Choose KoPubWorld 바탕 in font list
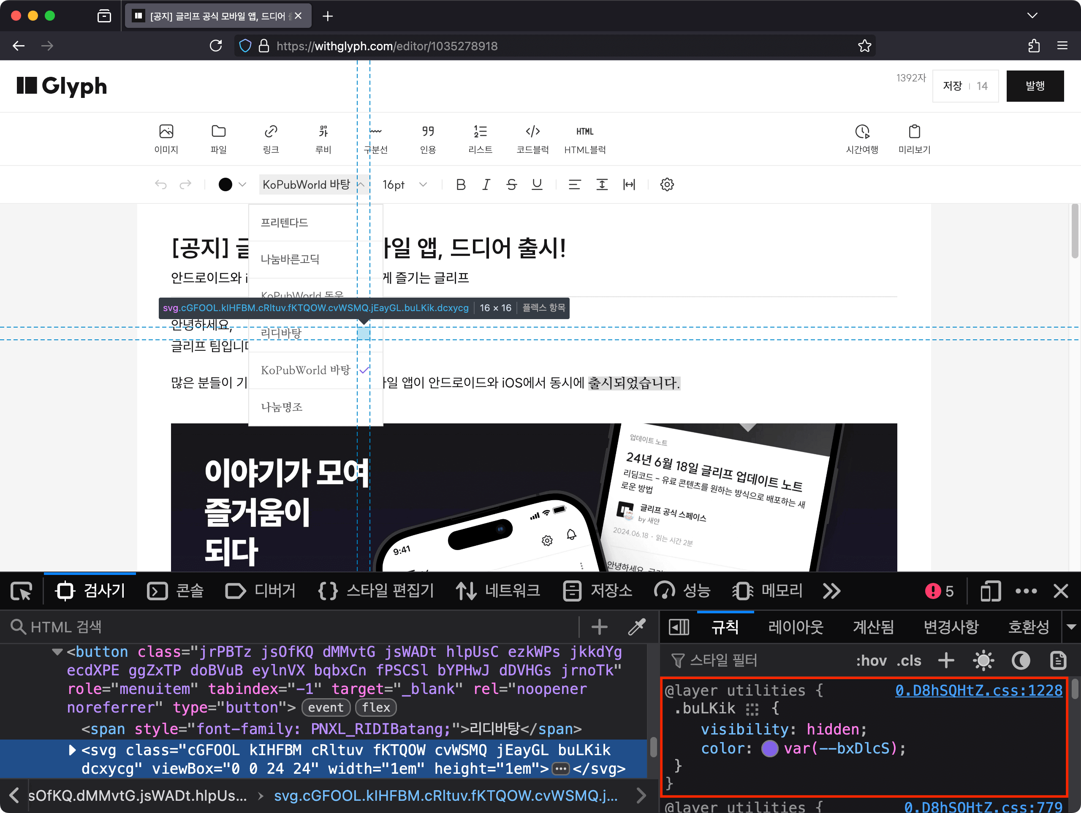Screen dimensions: 1081x813 click(316, 370)
